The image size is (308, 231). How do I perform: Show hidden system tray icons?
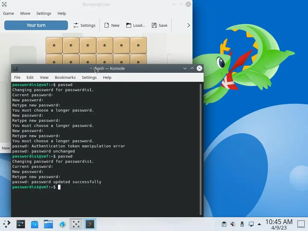click(x=259, y=224)
